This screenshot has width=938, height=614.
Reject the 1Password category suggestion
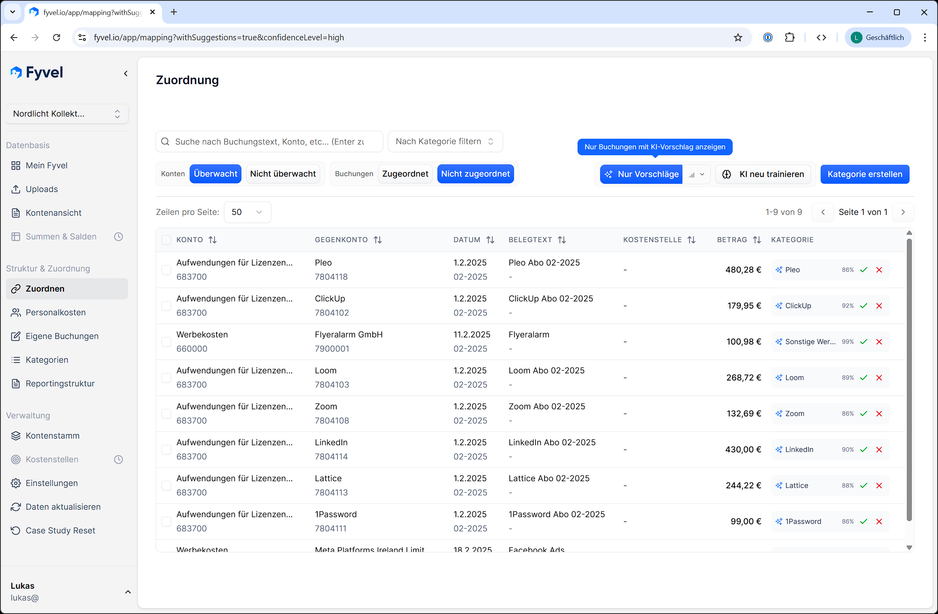tap(879, 522)
